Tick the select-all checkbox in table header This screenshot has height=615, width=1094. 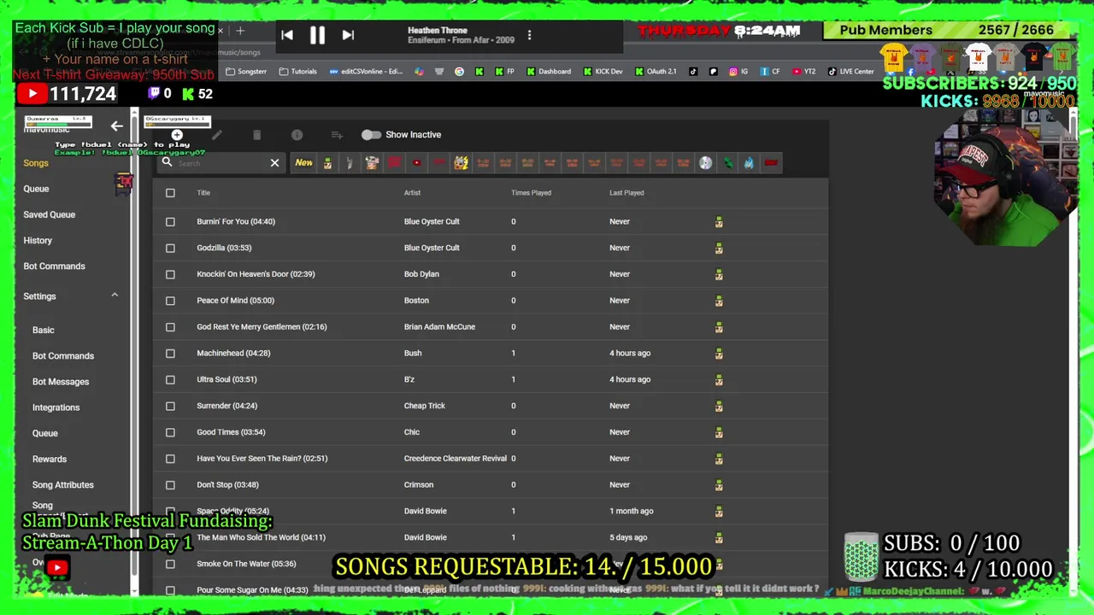(170, 193)
